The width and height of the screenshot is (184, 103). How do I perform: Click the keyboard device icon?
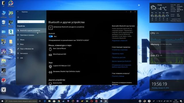click(x=50, y=55)
